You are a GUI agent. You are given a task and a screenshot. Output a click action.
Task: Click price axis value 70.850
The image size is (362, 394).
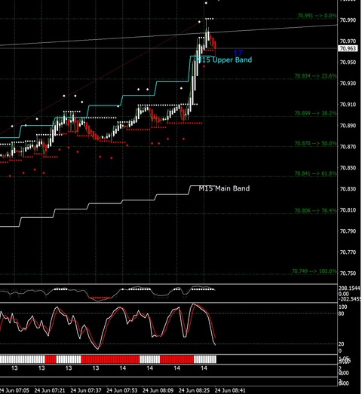[348, 167]
